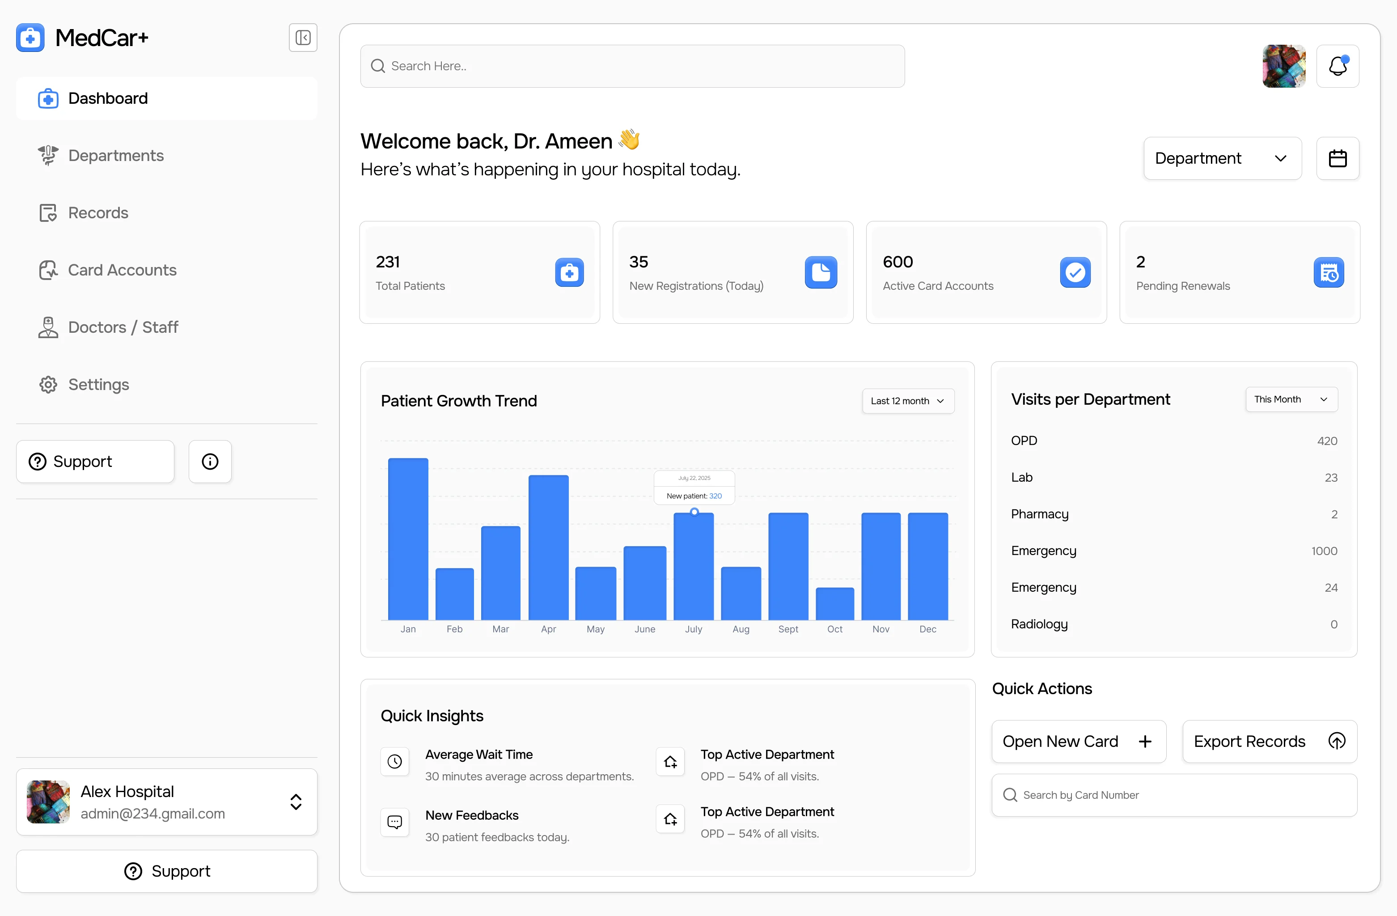Screen dimensions: 1397x916
Task: Go to Departments in sidebar
Action: coord(116,156)
